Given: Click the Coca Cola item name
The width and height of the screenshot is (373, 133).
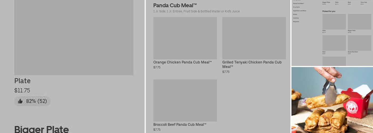Looking at the screenshot, I should pyautogui.click(x=364, y=2).
